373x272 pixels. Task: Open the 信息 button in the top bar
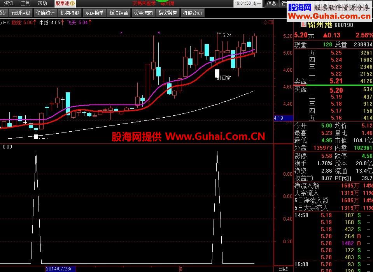pyautogui.click(x=271, y=4)
